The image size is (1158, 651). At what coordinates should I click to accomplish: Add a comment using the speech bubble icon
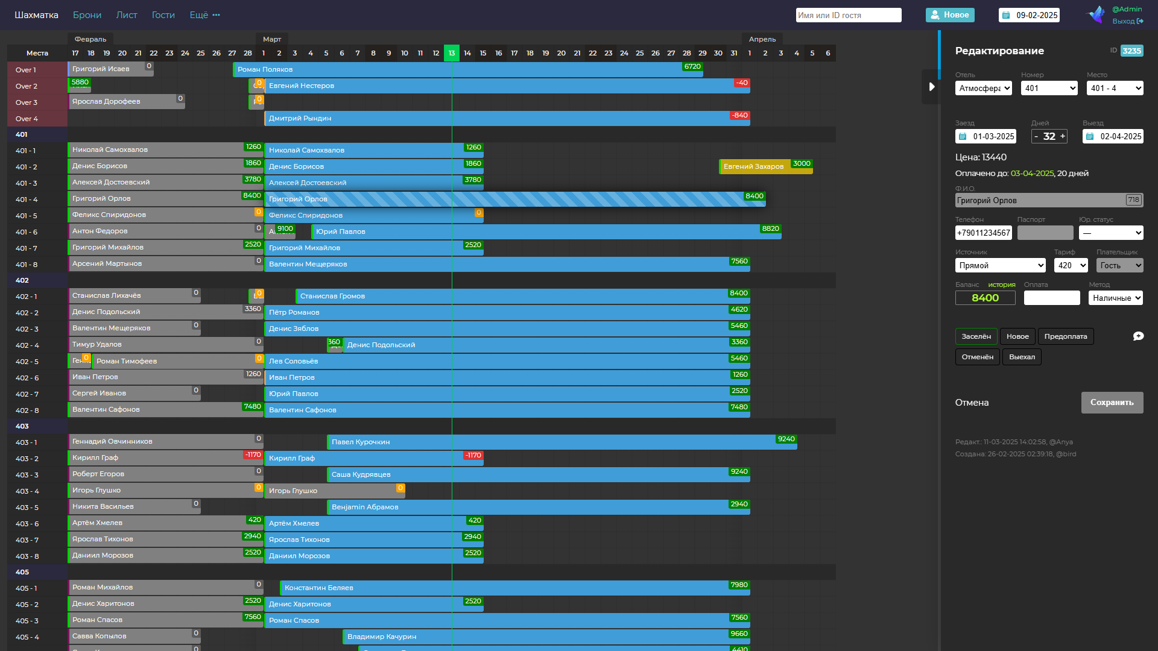1138,336
